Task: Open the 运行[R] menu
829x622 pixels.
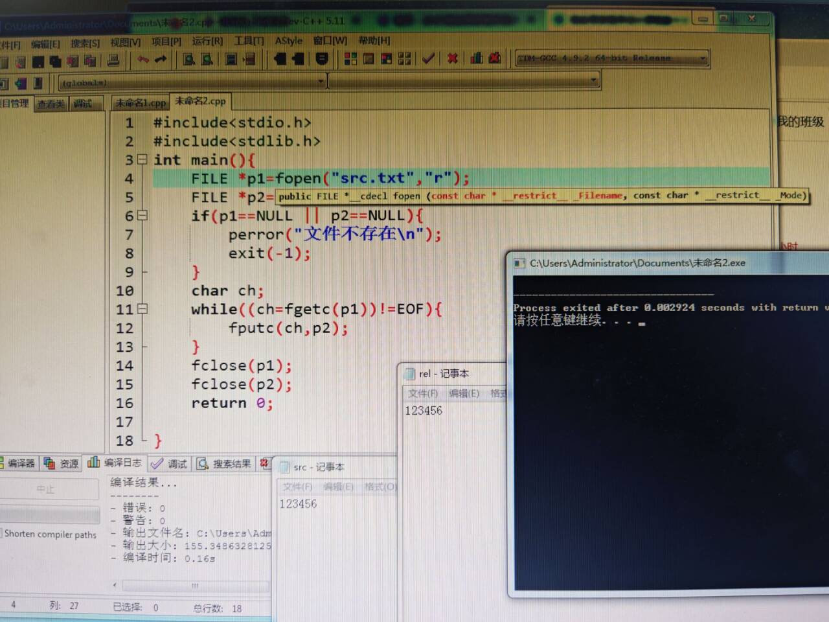Action: coord(206,41)
